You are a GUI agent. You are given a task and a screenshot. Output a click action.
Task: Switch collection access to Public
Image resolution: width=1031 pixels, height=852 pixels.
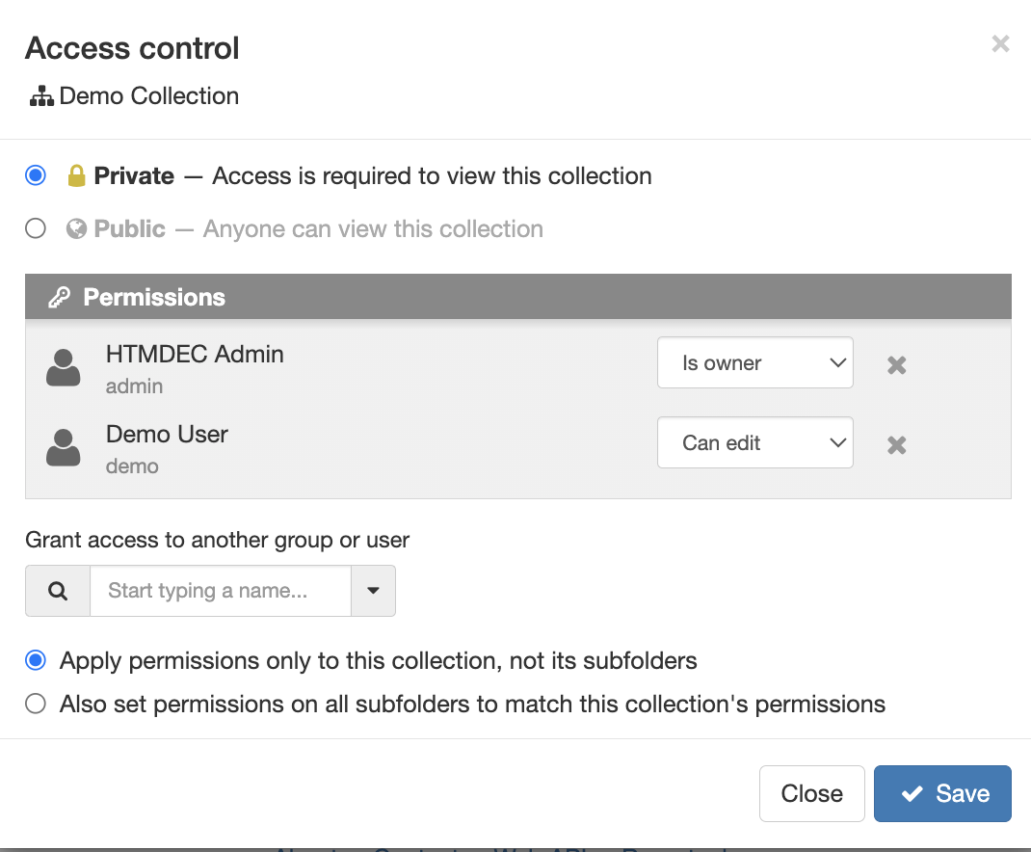click(35, 228)
